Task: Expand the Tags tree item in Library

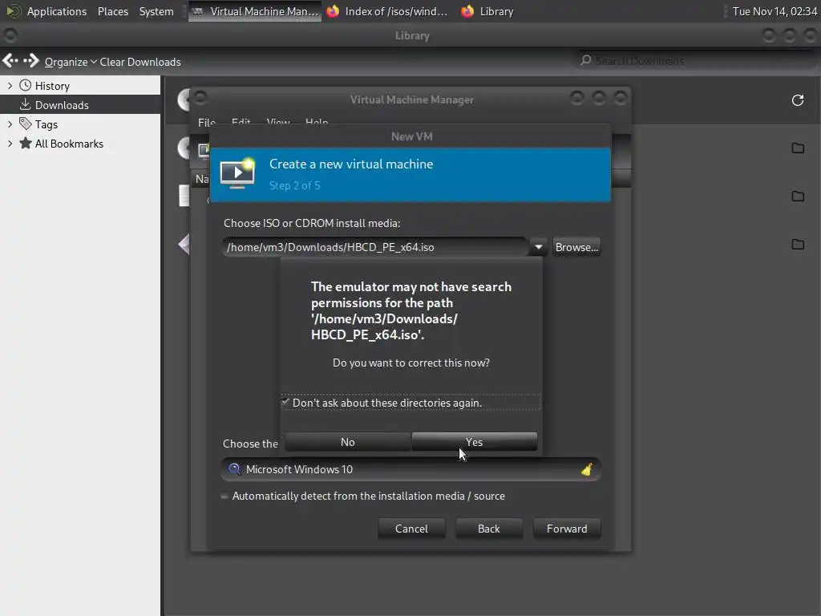Action: pyautogui.click(x=10, y=124)
